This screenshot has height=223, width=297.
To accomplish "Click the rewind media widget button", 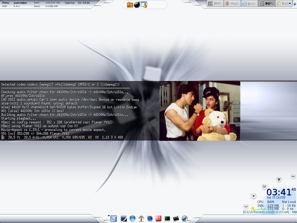I will 246,207.
